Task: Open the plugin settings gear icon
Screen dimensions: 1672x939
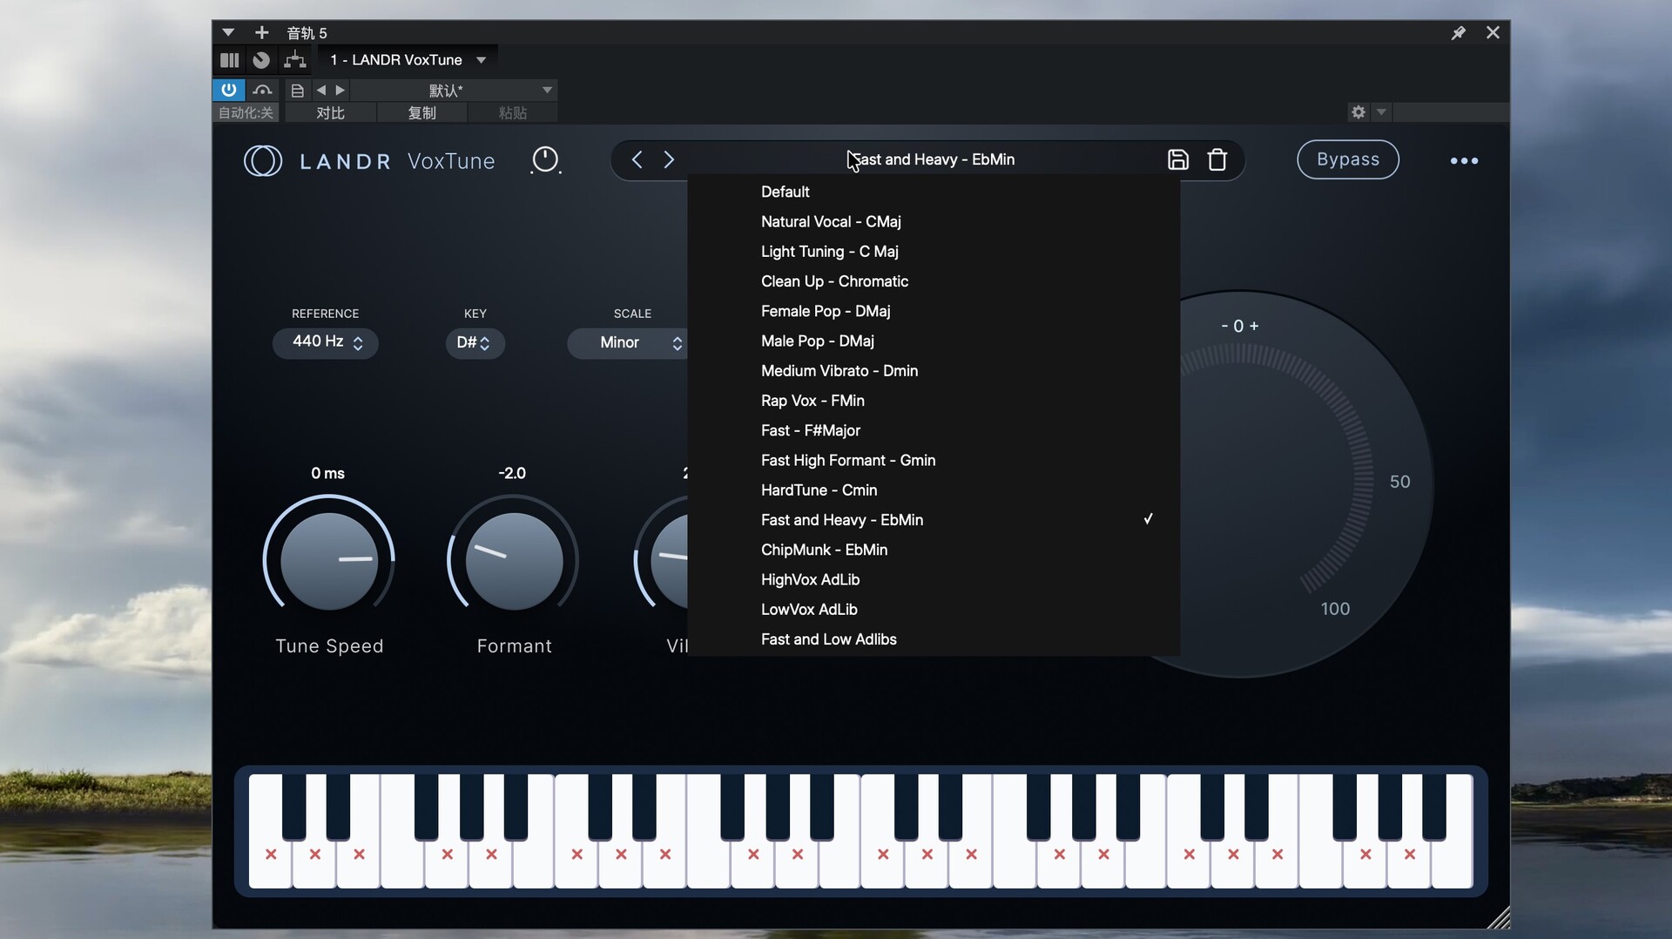Action: [x=1358, y=112]
